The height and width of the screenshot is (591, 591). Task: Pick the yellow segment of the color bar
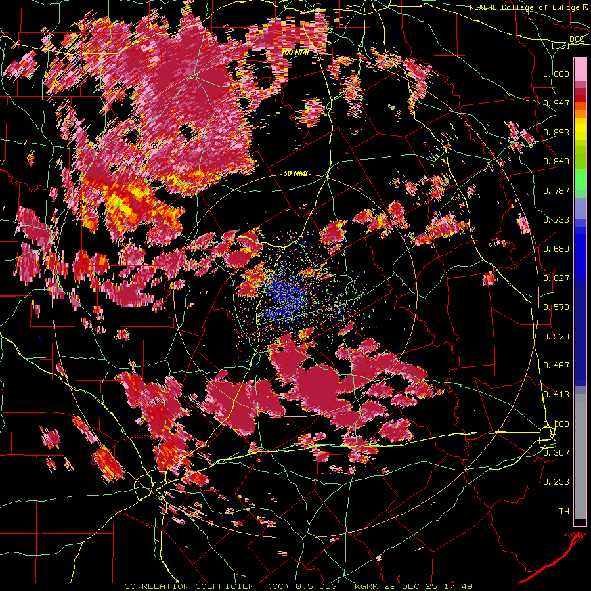click(x=580, y=129)
